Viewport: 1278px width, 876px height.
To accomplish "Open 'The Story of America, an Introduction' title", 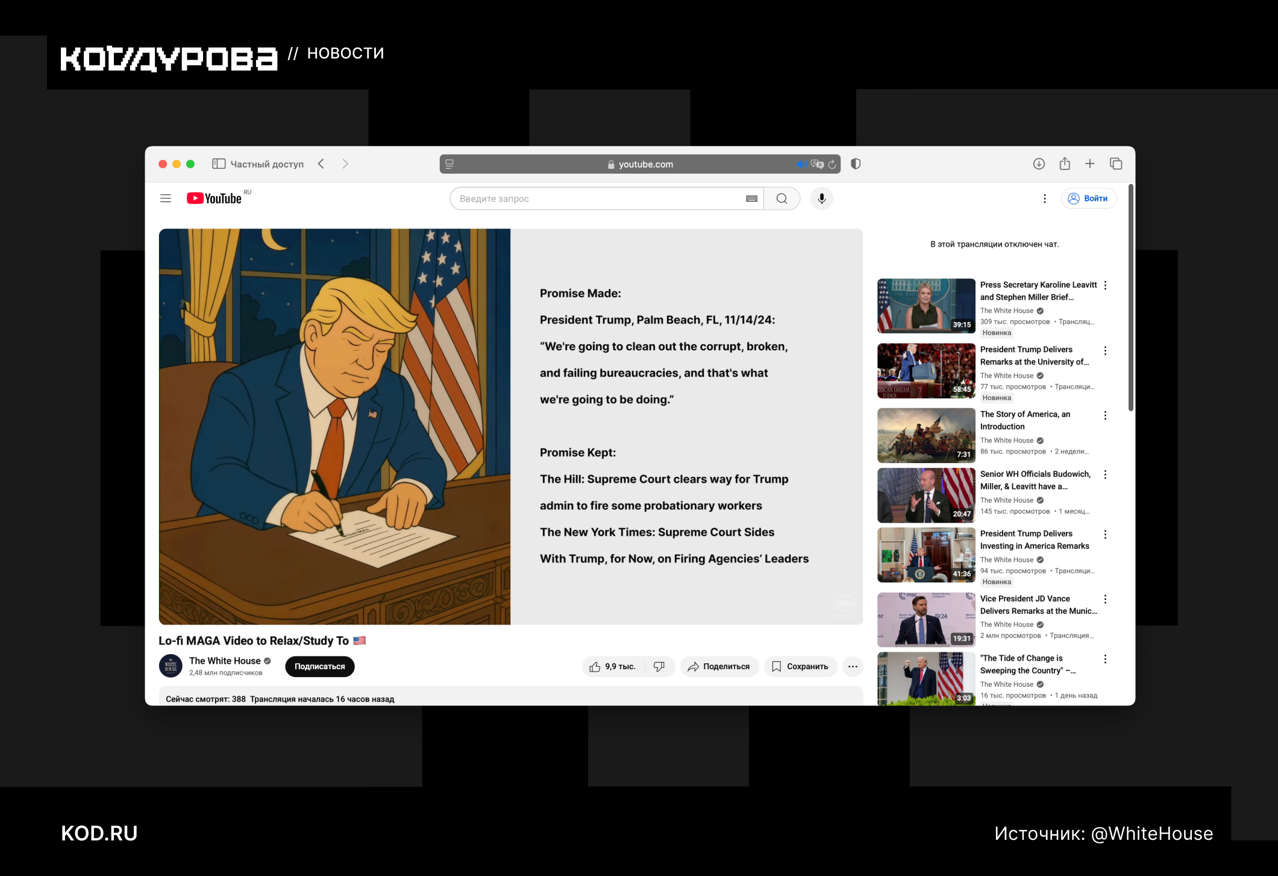I will click(x=1025, y=420).
